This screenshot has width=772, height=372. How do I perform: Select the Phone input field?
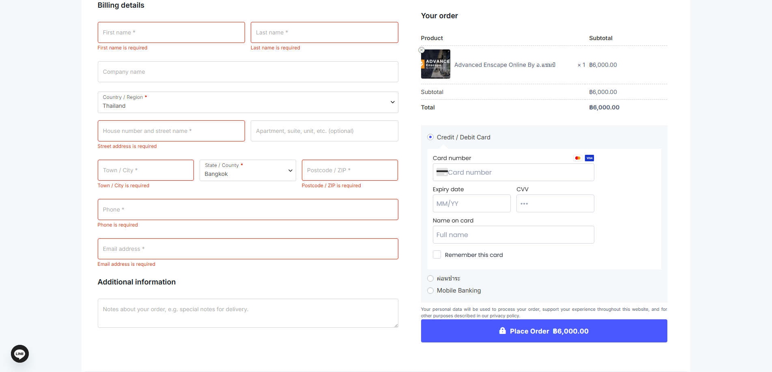click(248, 210)
